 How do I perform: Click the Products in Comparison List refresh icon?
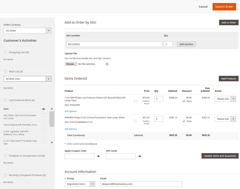(5, 155)
